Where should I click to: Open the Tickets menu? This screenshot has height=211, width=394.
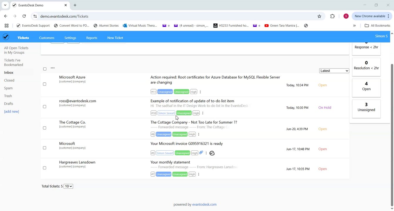[23, 38]
